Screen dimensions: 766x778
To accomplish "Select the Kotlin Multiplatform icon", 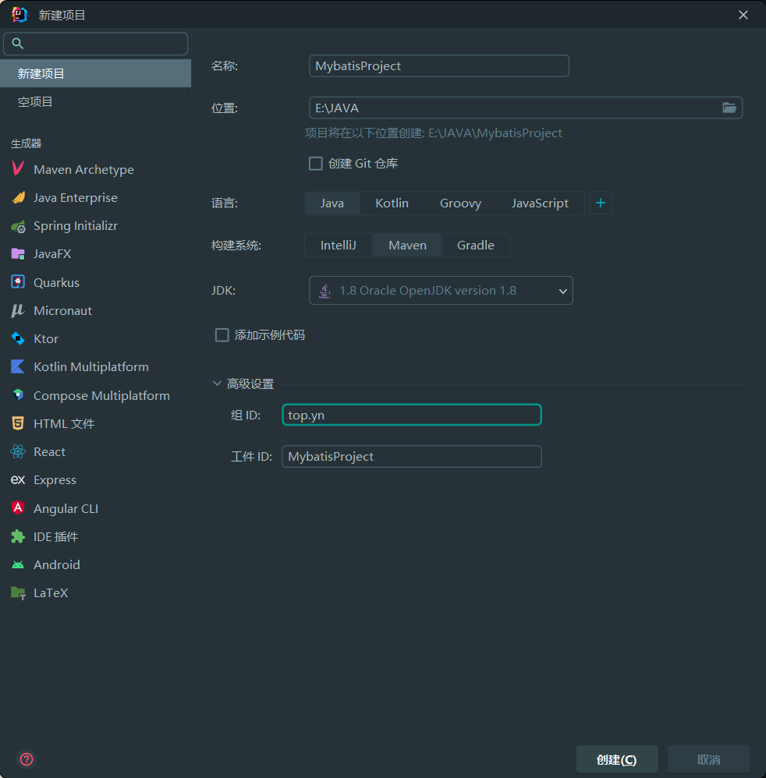I will point(18,367).
